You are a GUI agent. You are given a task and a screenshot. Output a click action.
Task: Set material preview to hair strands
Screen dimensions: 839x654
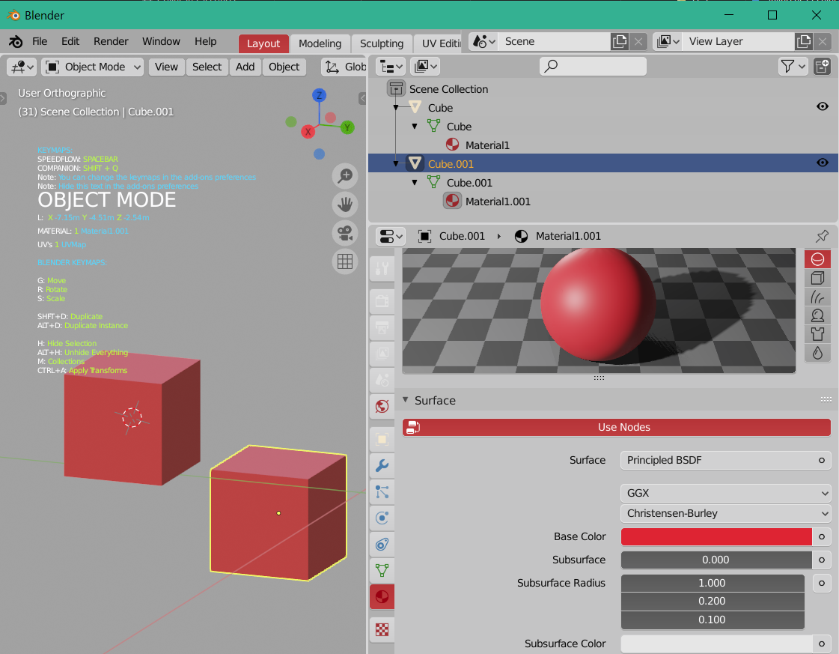(817, 297)
